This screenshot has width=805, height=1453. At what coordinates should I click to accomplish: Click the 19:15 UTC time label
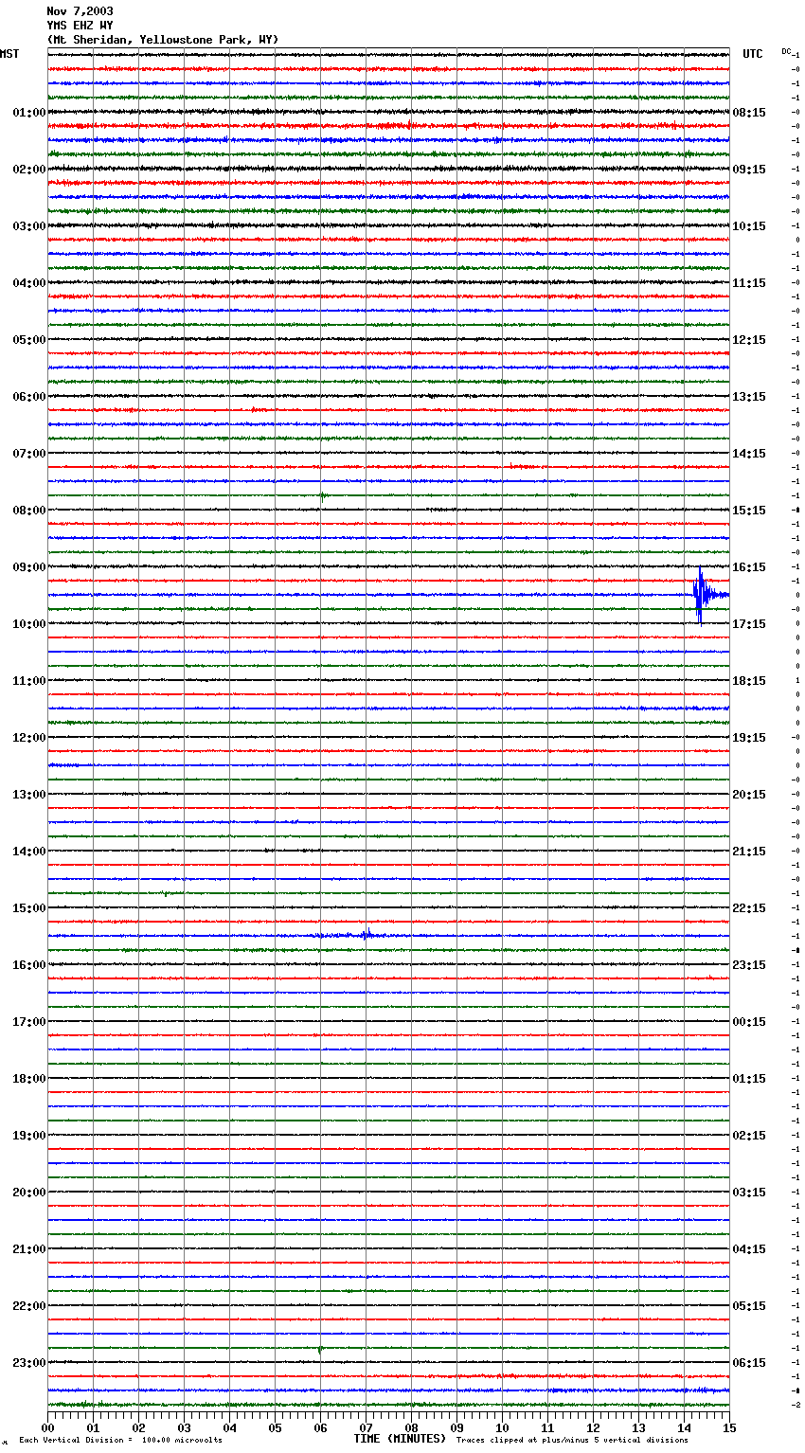(x=749, y=738)
